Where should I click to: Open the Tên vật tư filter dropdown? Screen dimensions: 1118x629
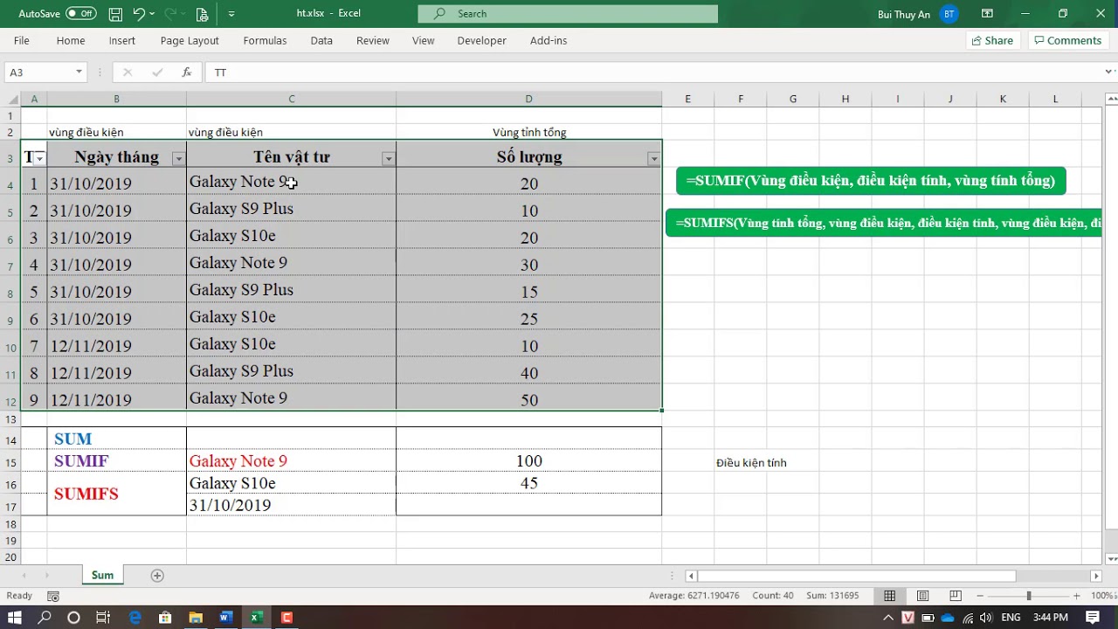[389, 159]
